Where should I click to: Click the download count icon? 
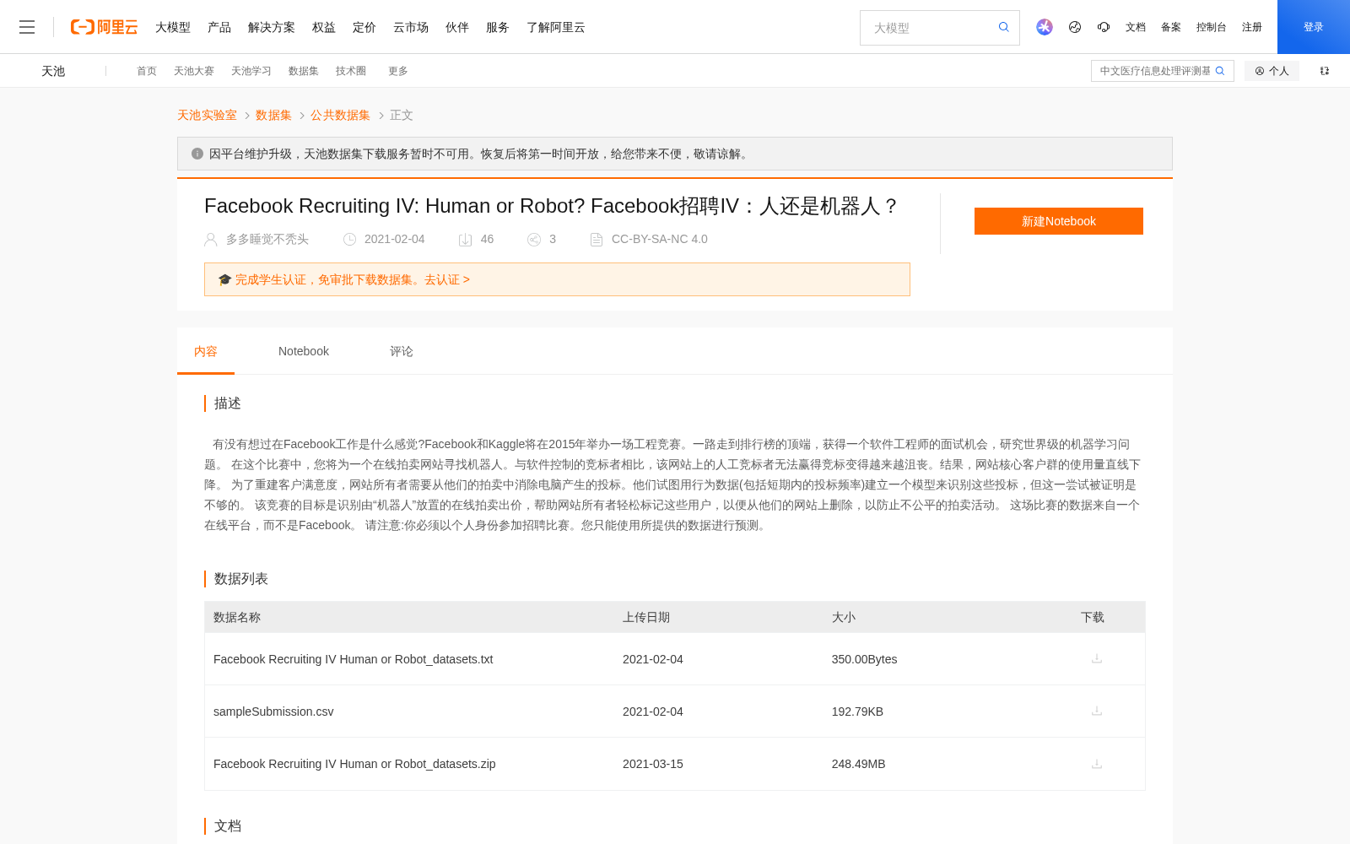(x=465, y=240)
